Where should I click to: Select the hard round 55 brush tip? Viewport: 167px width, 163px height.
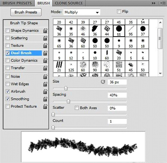(x=119, y=31)
